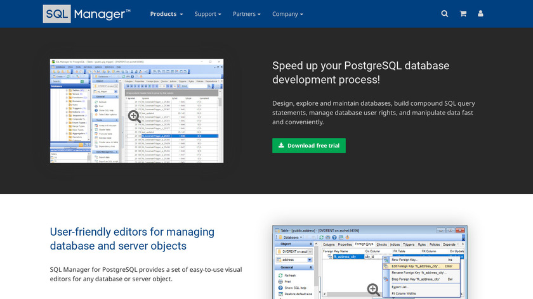This screenshot has height=299, width=533.
Task: Click the heading 'Speed up your PostgreSQL database development process!'
Action: pyautogui.click(x=360, y=73)
